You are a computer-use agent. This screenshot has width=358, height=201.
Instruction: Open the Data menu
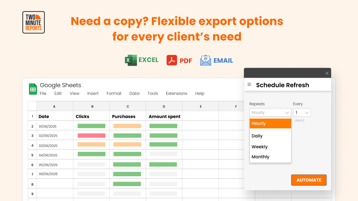pos(135,94)
